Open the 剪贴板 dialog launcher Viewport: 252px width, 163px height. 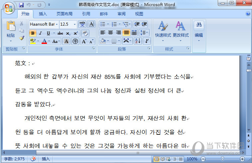click(24, 48)
